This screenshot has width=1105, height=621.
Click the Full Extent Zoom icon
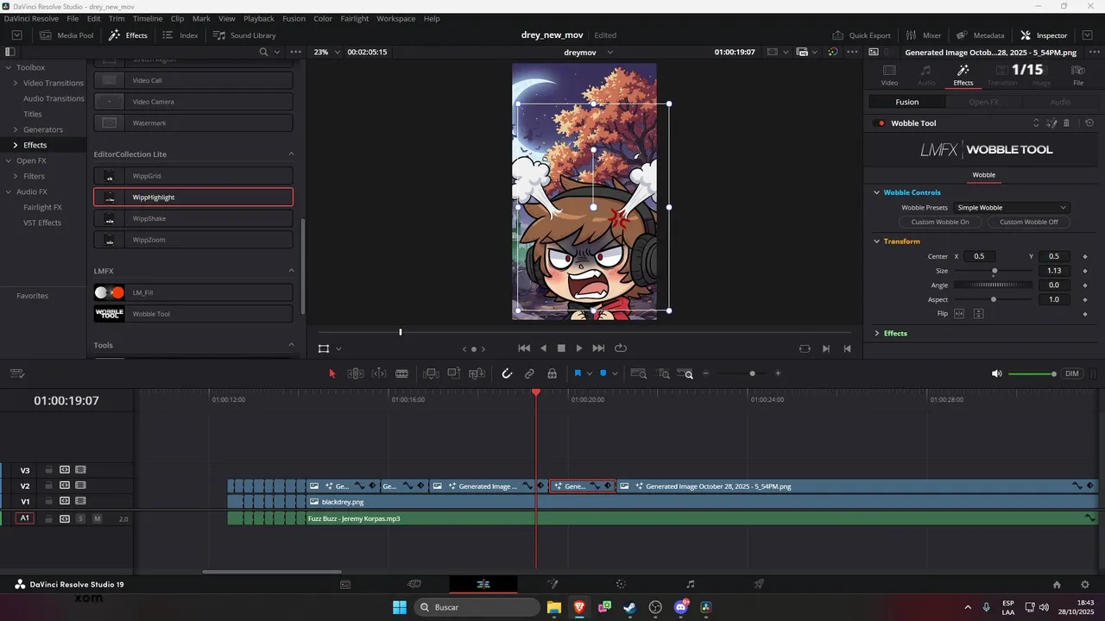[639, 373]
